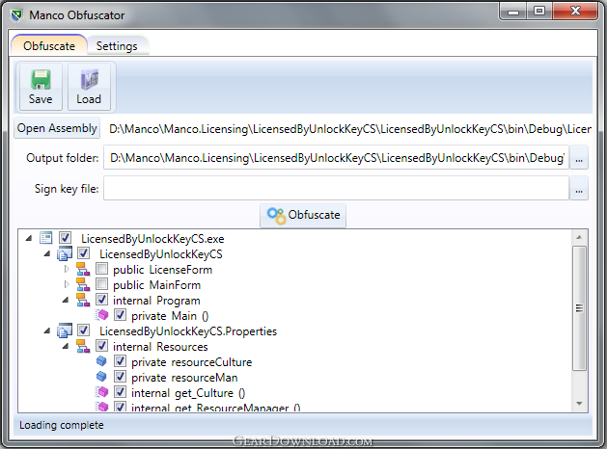Check the public MainForm checkbox
The height and width of the screenshot is (449, 607).
(x=102, y=284)
